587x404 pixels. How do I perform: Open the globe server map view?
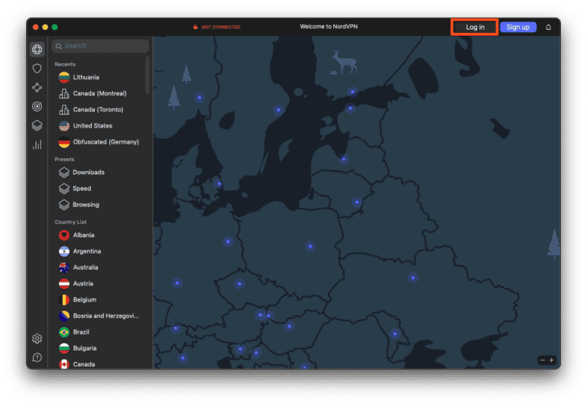click(x=37, y=50)
